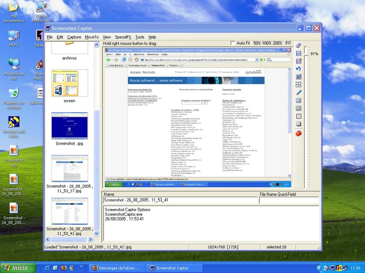
Task: Click the taskbar clock showing 11:56
Action: tap(355, 268)
